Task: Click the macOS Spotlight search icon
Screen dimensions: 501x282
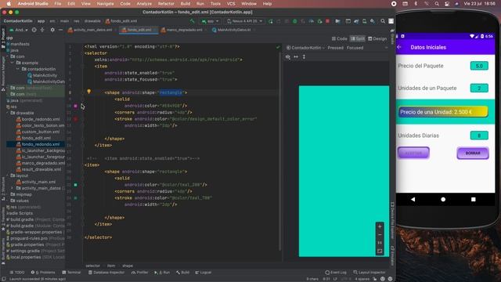Action: pos(437,4)
